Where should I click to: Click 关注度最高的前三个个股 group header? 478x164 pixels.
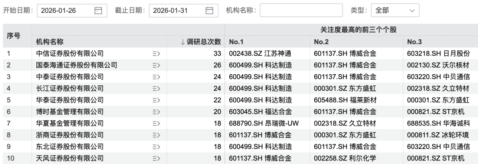358,30
